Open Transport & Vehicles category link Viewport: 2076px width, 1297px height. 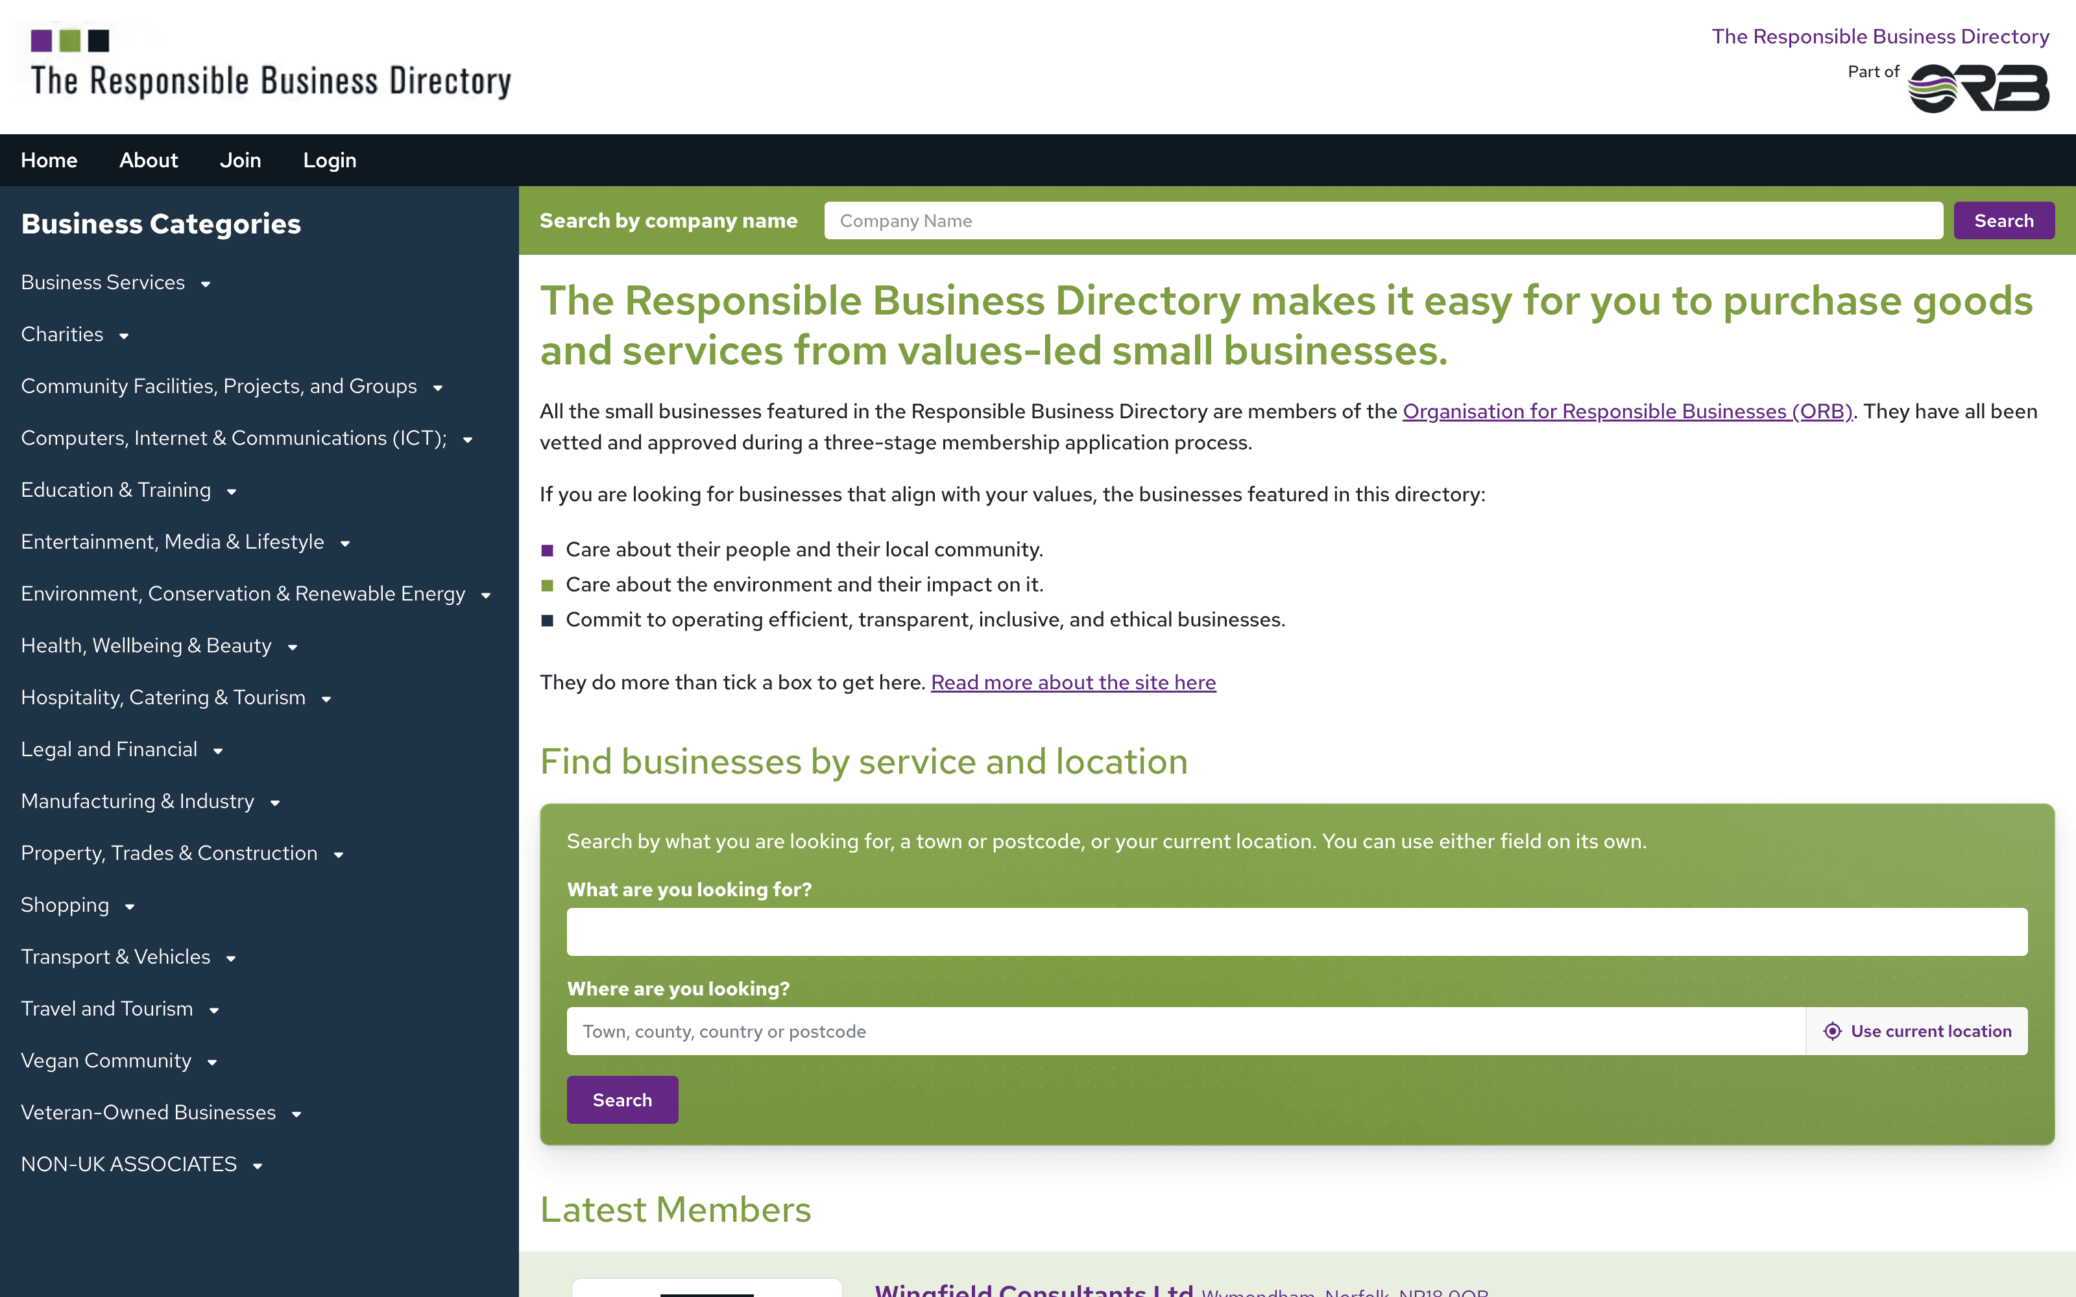click(x=116, y=957)
